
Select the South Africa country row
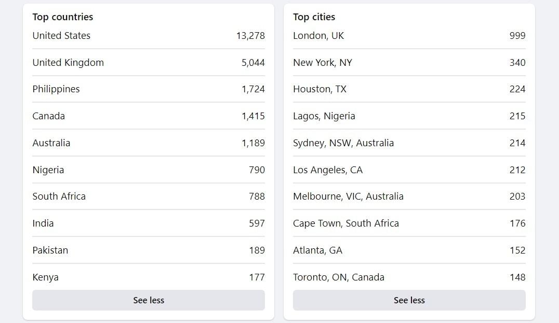pyautogui.click(x=148, y=196)
